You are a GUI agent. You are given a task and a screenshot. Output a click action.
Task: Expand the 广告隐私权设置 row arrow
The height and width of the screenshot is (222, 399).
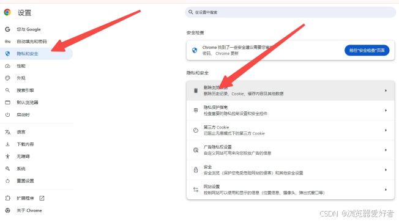386,150
